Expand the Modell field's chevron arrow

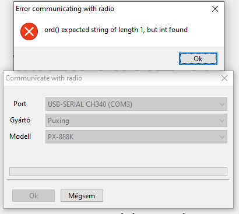(x=222, y=137)
